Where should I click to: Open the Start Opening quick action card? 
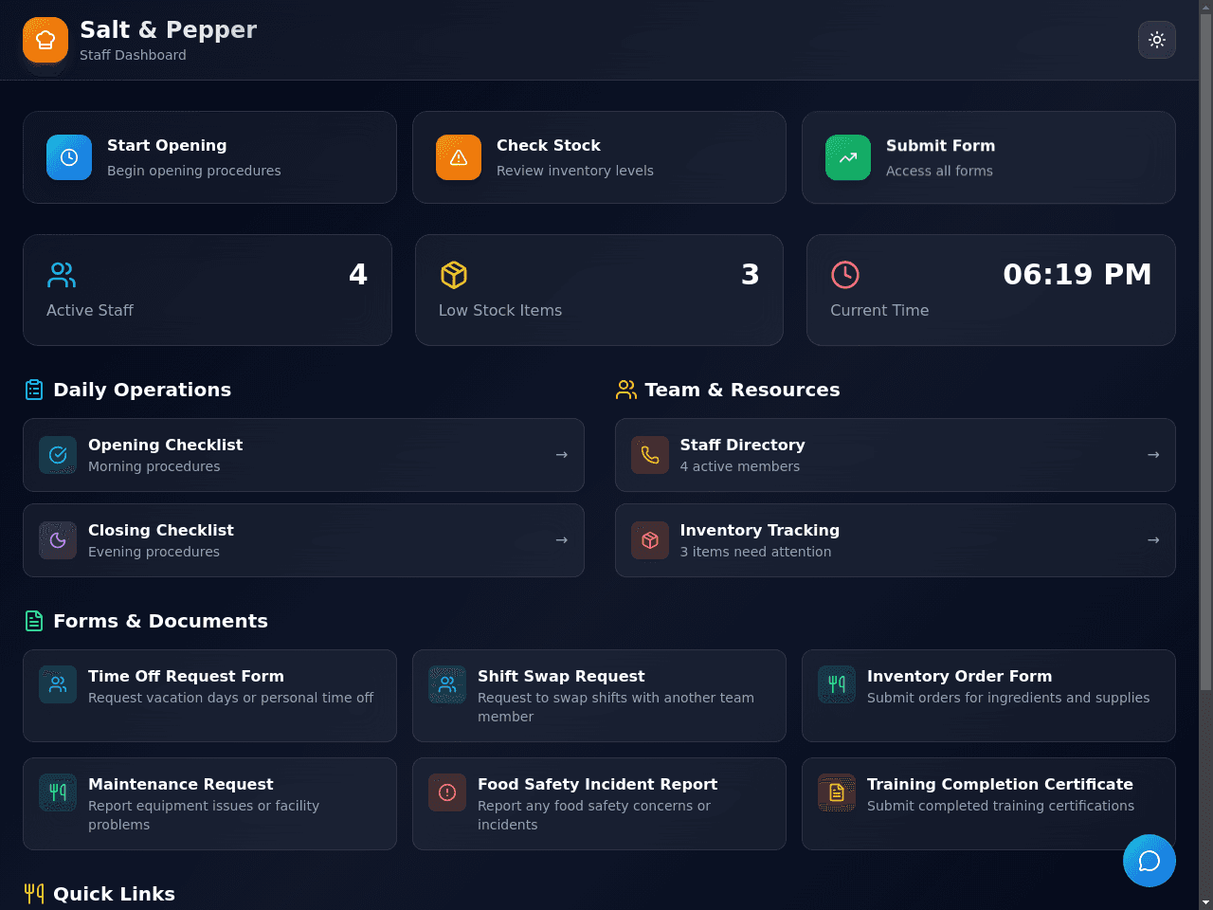[x=209, y=157]
